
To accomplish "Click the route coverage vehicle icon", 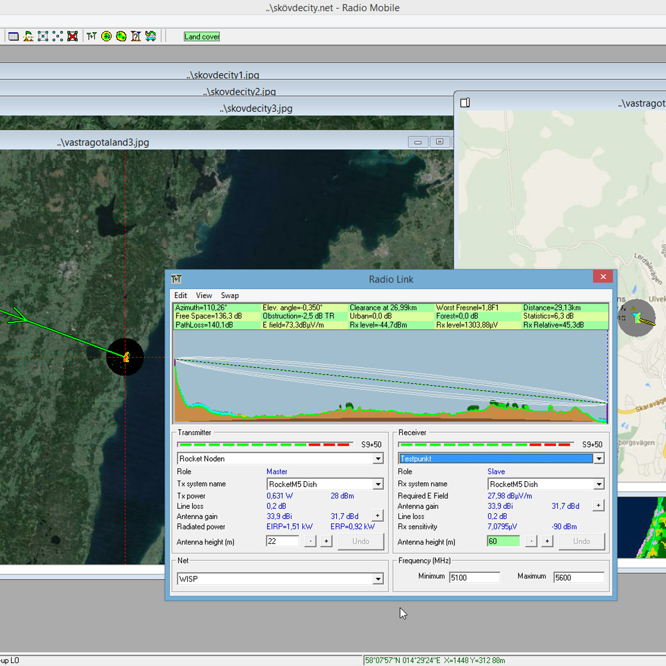I will [x=150, y=36].
